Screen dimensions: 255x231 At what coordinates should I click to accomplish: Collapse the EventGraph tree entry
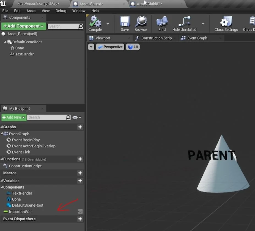click(x=2, y=134)
